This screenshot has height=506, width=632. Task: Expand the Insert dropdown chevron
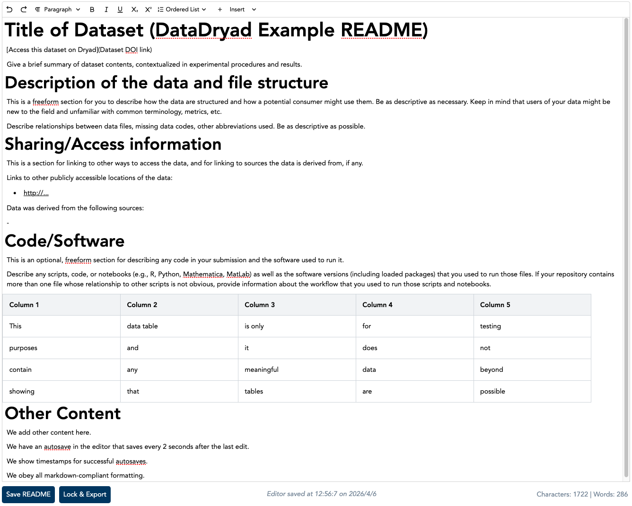pyautogui.click(x=254, y=9)
